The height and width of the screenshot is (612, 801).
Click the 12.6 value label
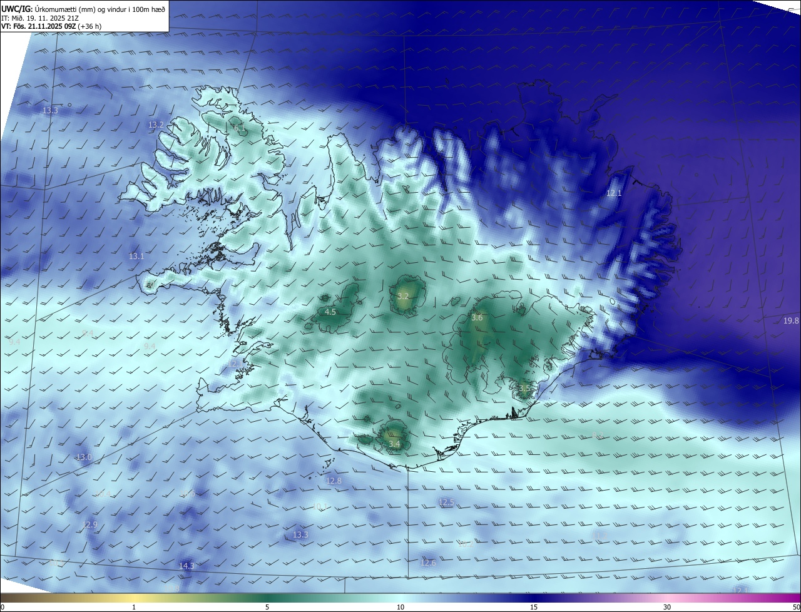(x=428, y=563)
